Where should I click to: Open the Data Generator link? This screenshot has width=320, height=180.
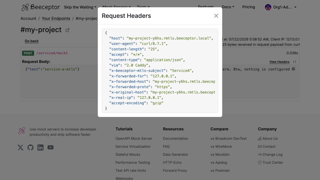coord(175,154)
